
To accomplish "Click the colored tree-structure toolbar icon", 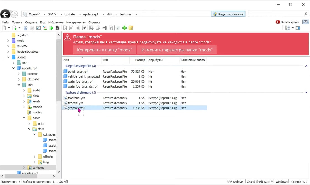I will click(45, 28).
